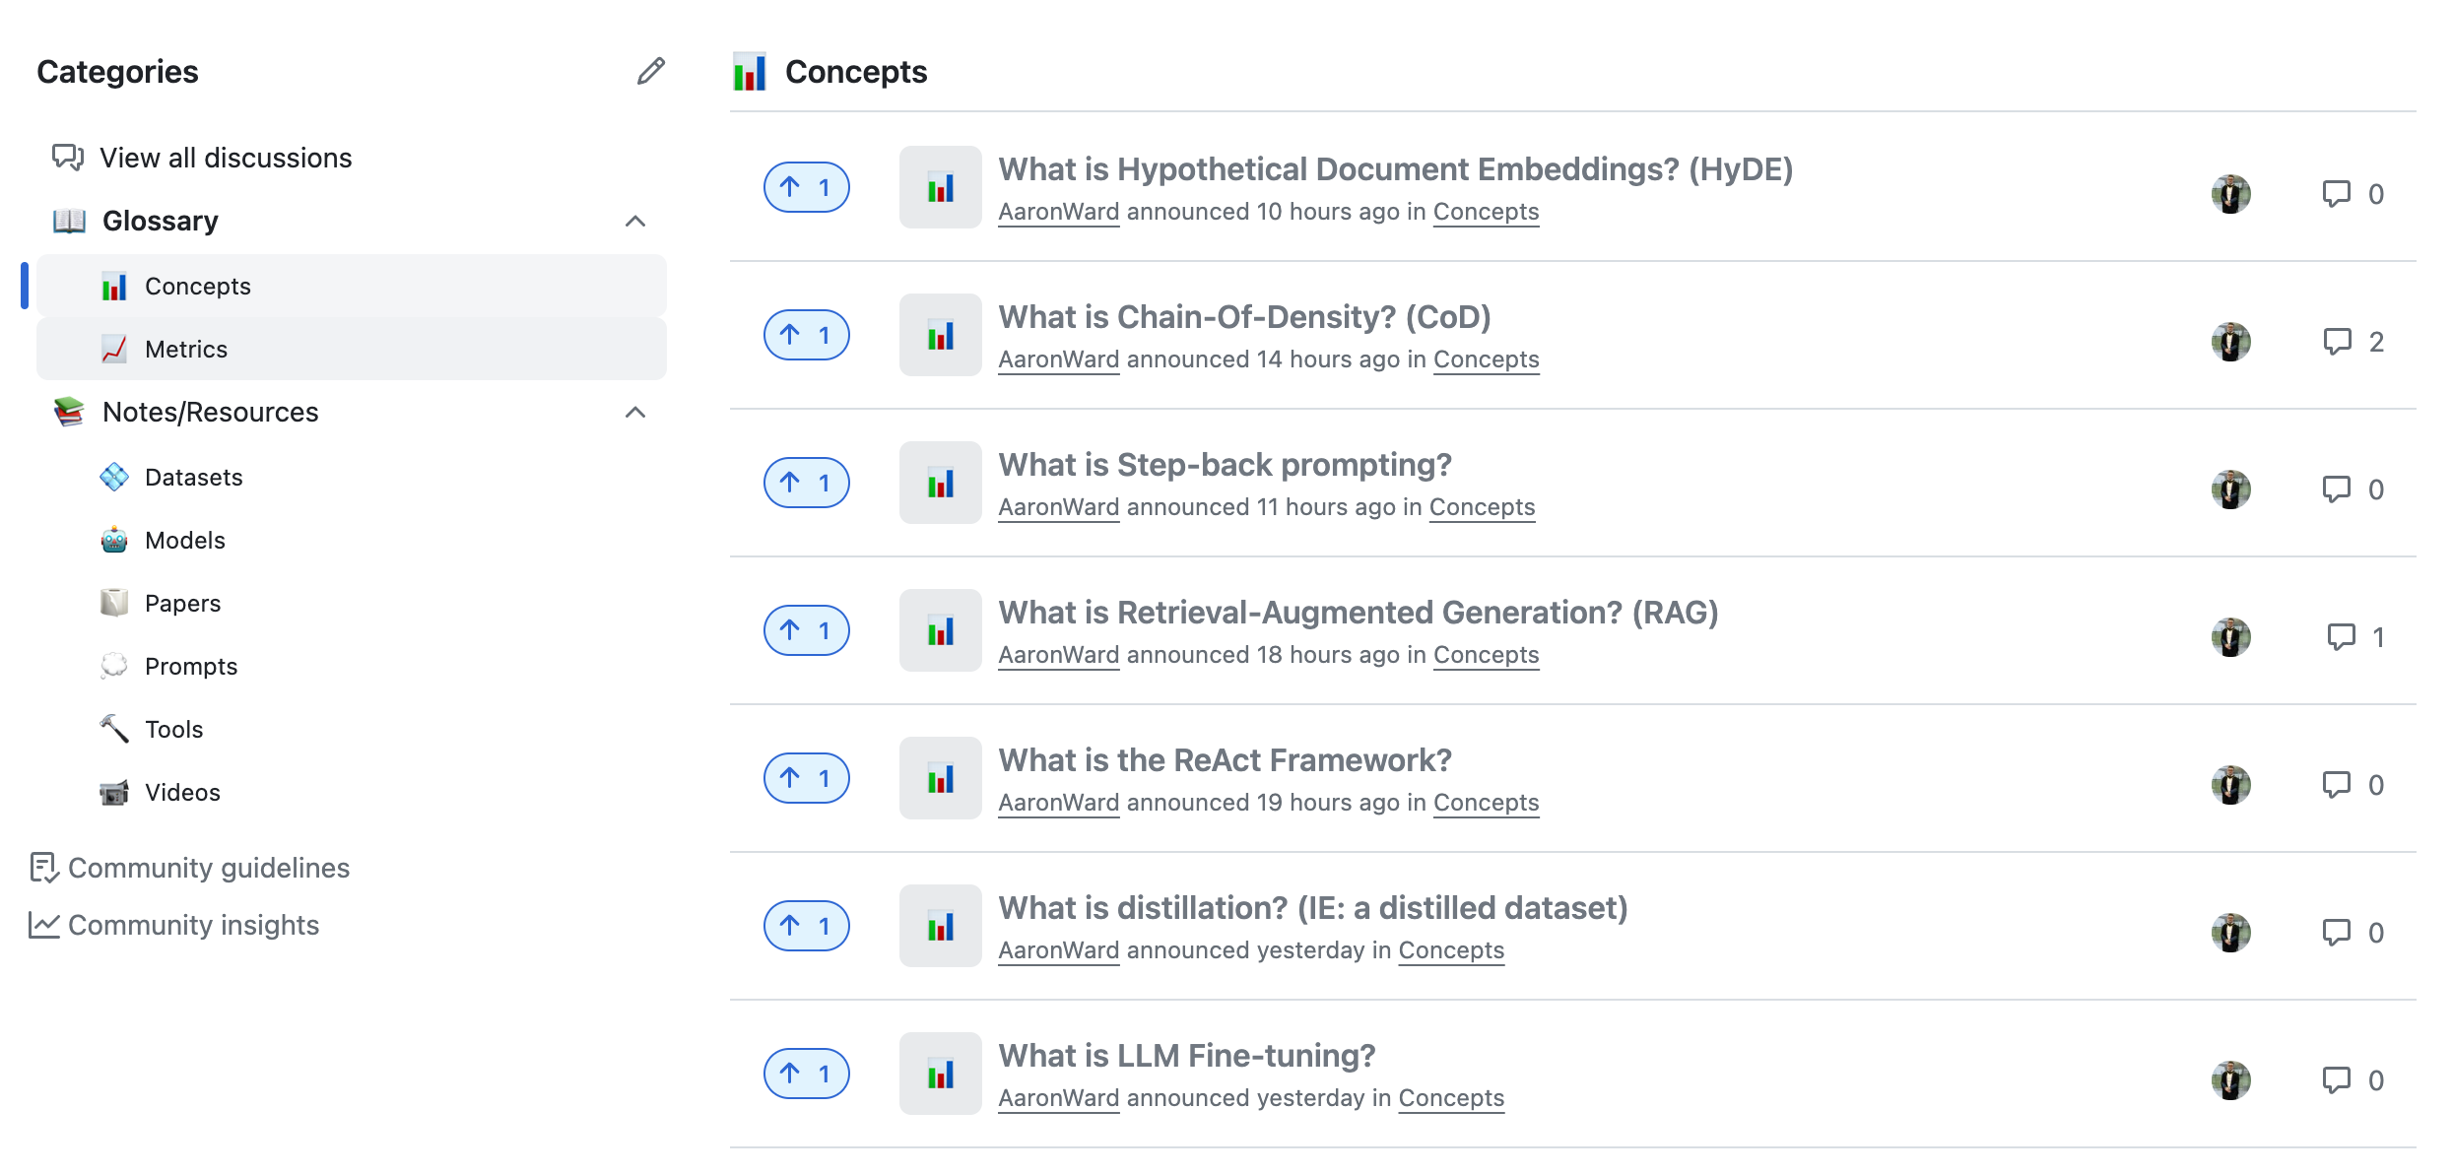
Task: Open View all discussions
Action: click(x=225, y=159)
